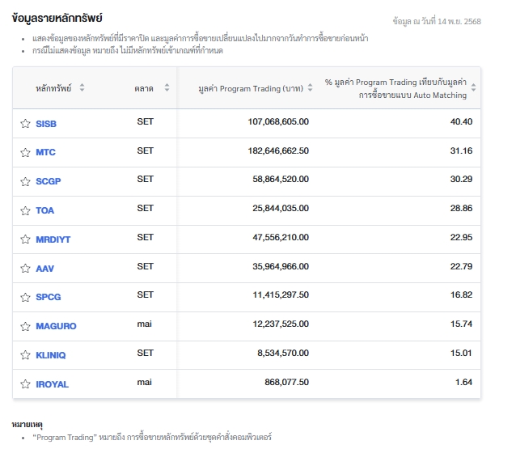Open MAGURO stock link

(x=56, y=326)
